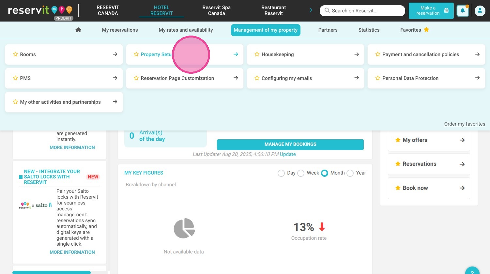The height and width of the screenshot is (274, 490).
Task: Click the PRODRIT badge
Action: coord(63,18)
